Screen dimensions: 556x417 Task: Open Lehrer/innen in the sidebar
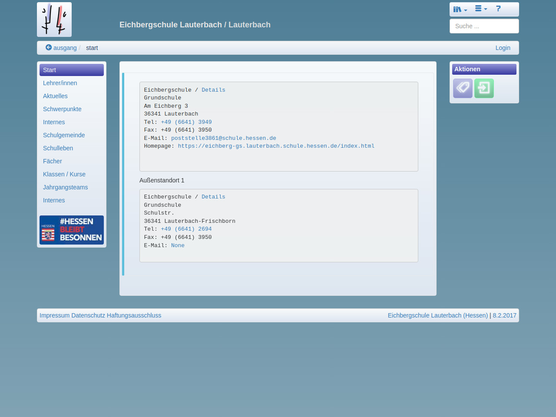pyautogui.click(x=60, y=83)
